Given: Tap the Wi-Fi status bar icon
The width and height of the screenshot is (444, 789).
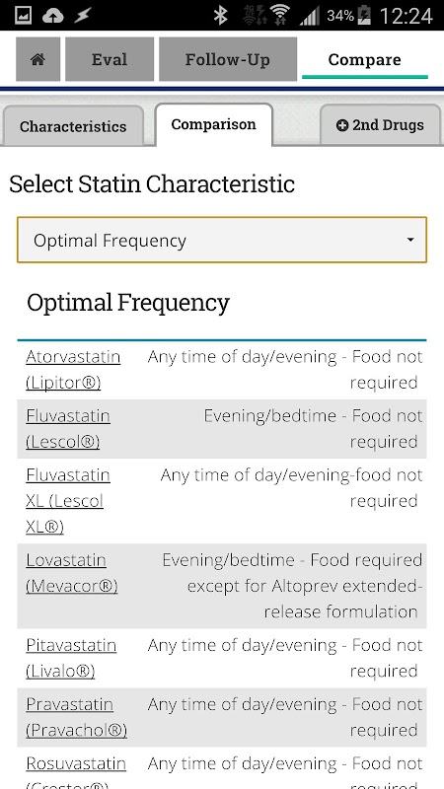Looking at the screenshot, I should pyautogui.click(x=281, y=15).
